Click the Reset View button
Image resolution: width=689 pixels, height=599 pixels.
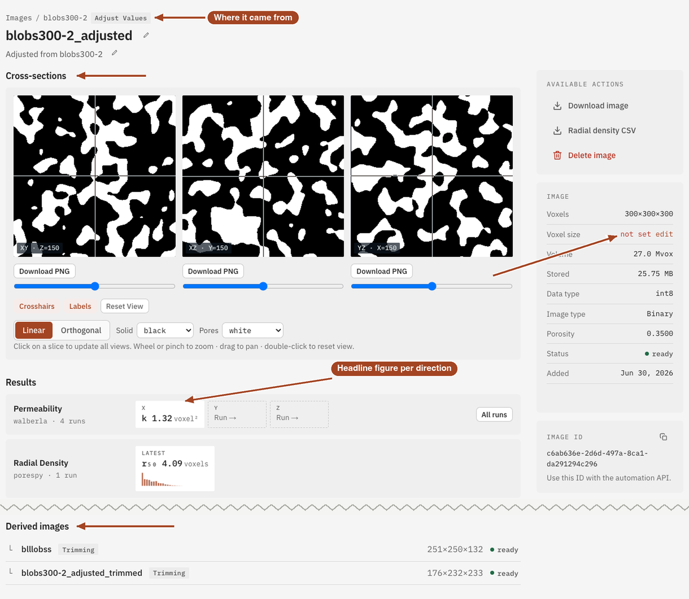click(125, 306)
